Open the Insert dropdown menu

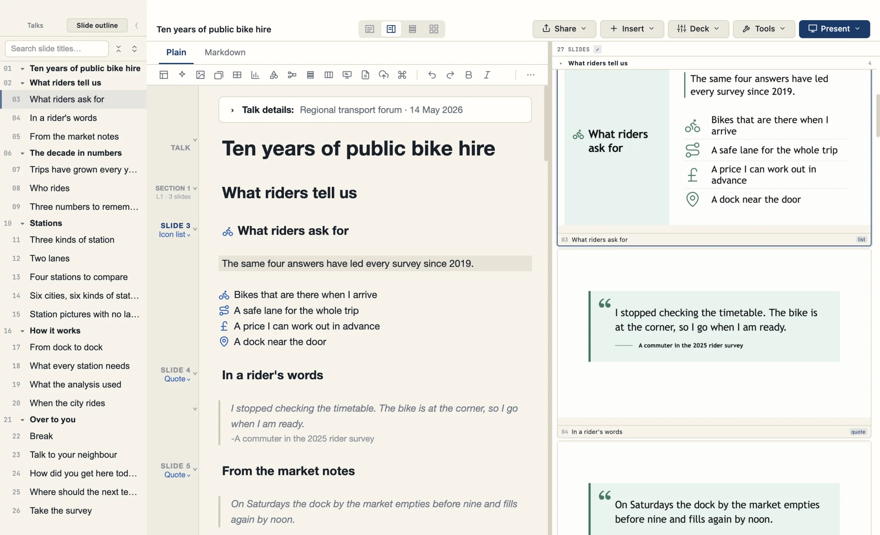632,29
